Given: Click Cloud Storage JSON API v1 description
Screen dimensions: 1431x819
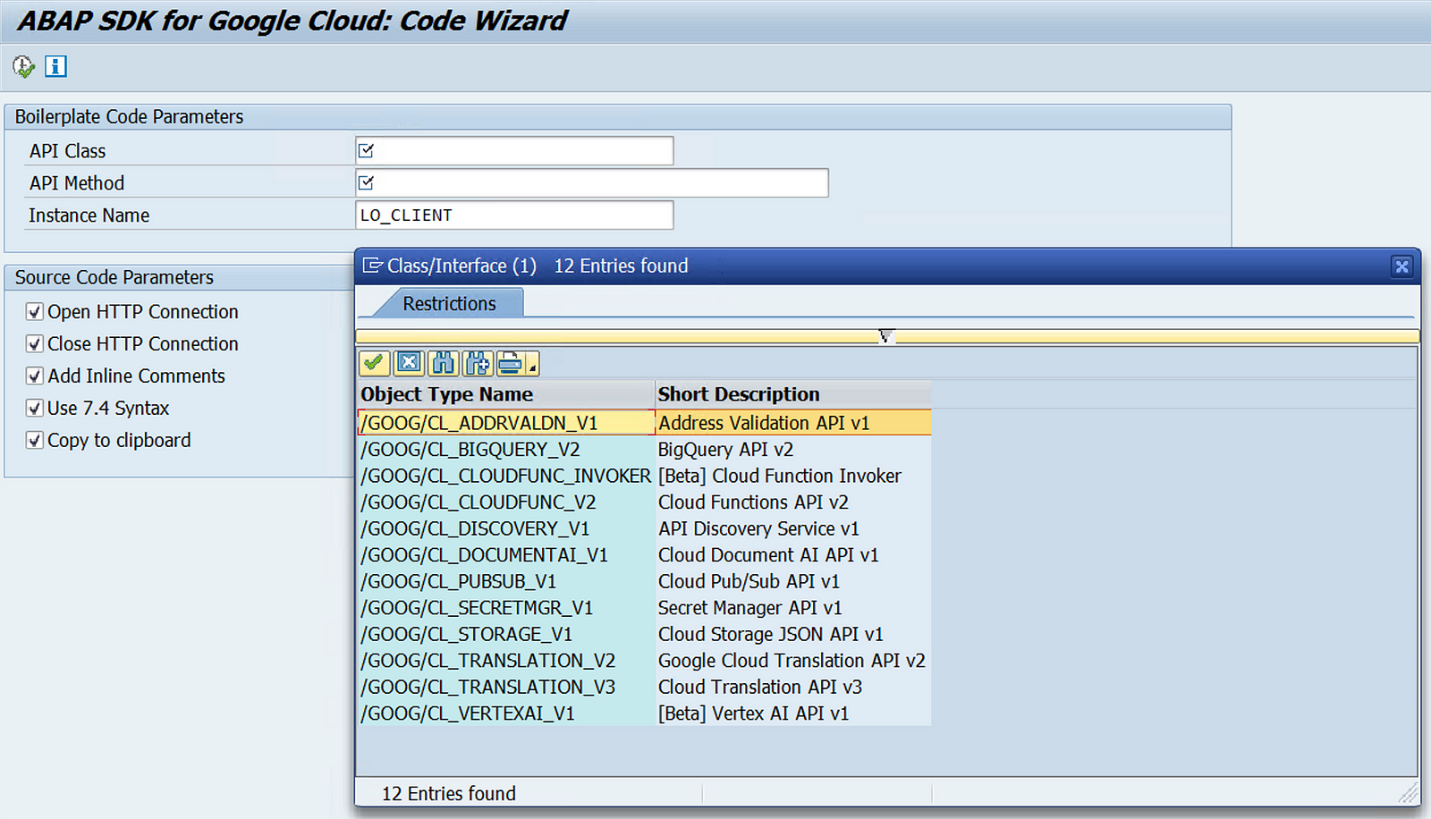Looking at the screenshot, I should pos(770,634).
